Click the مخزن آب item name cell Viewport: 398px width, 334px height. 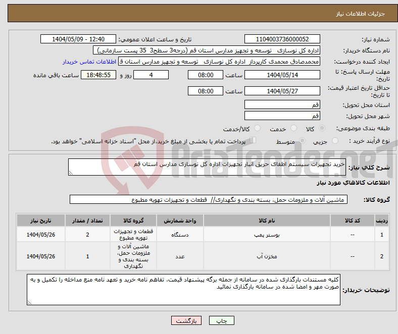tap(267, 256)
